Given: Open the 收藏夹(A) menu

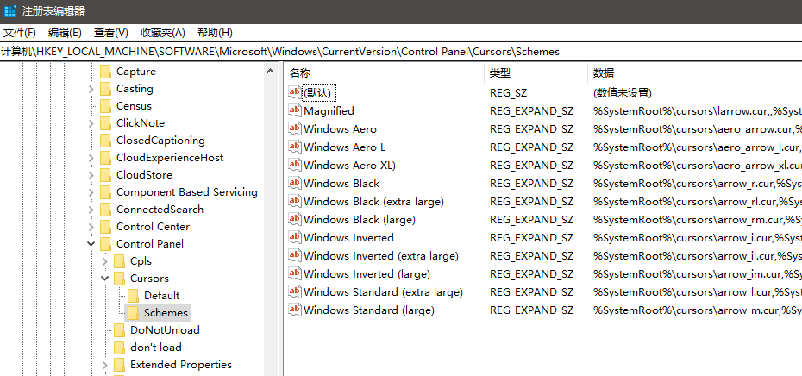Looking at the screenshot, I should coord(163,33).
